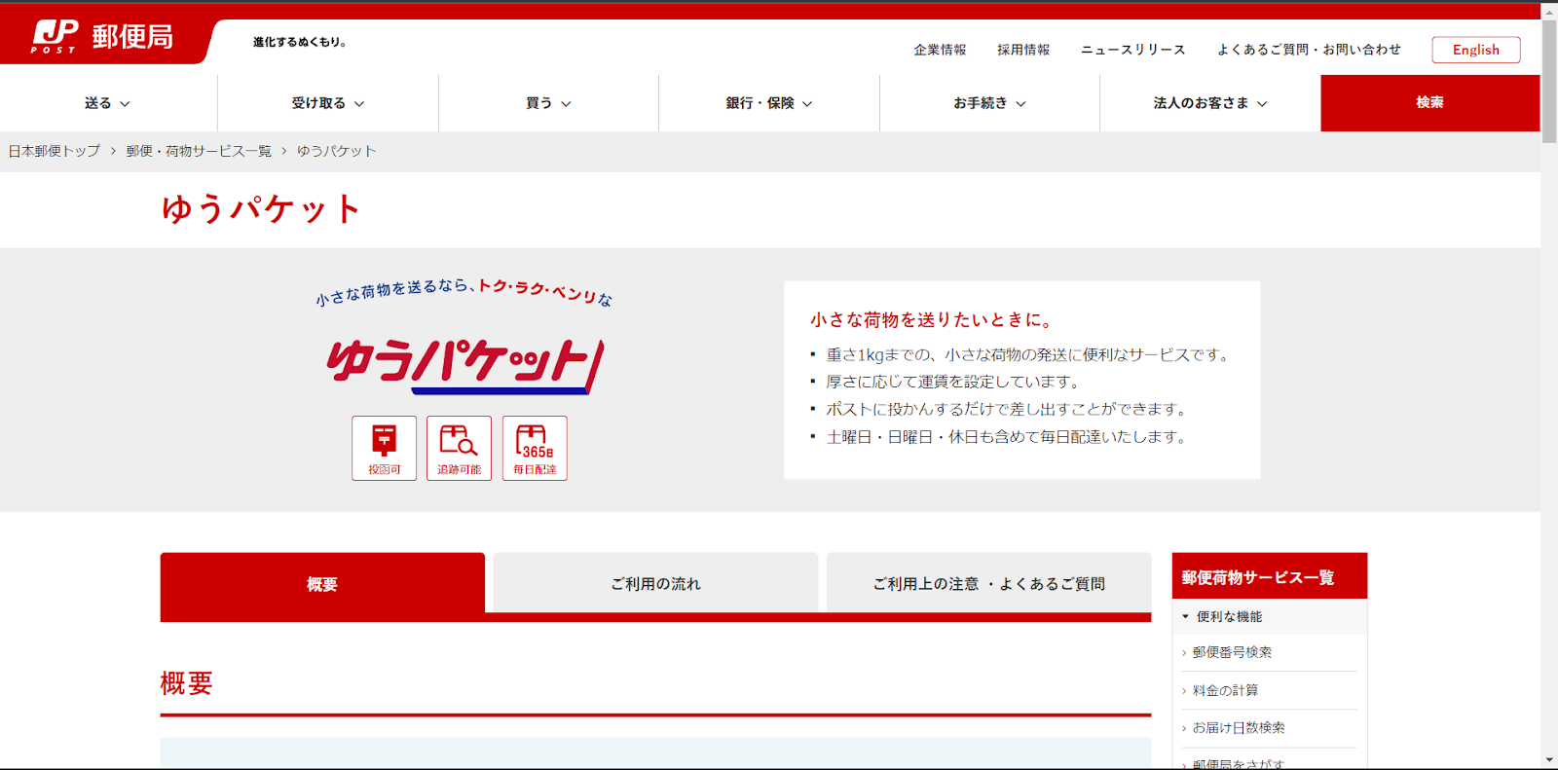Viewport: 1558px width, 770px height.
Task: Click the 土曜日・日曜日・休日 bullet line
Action: [x=1006, y=437]
